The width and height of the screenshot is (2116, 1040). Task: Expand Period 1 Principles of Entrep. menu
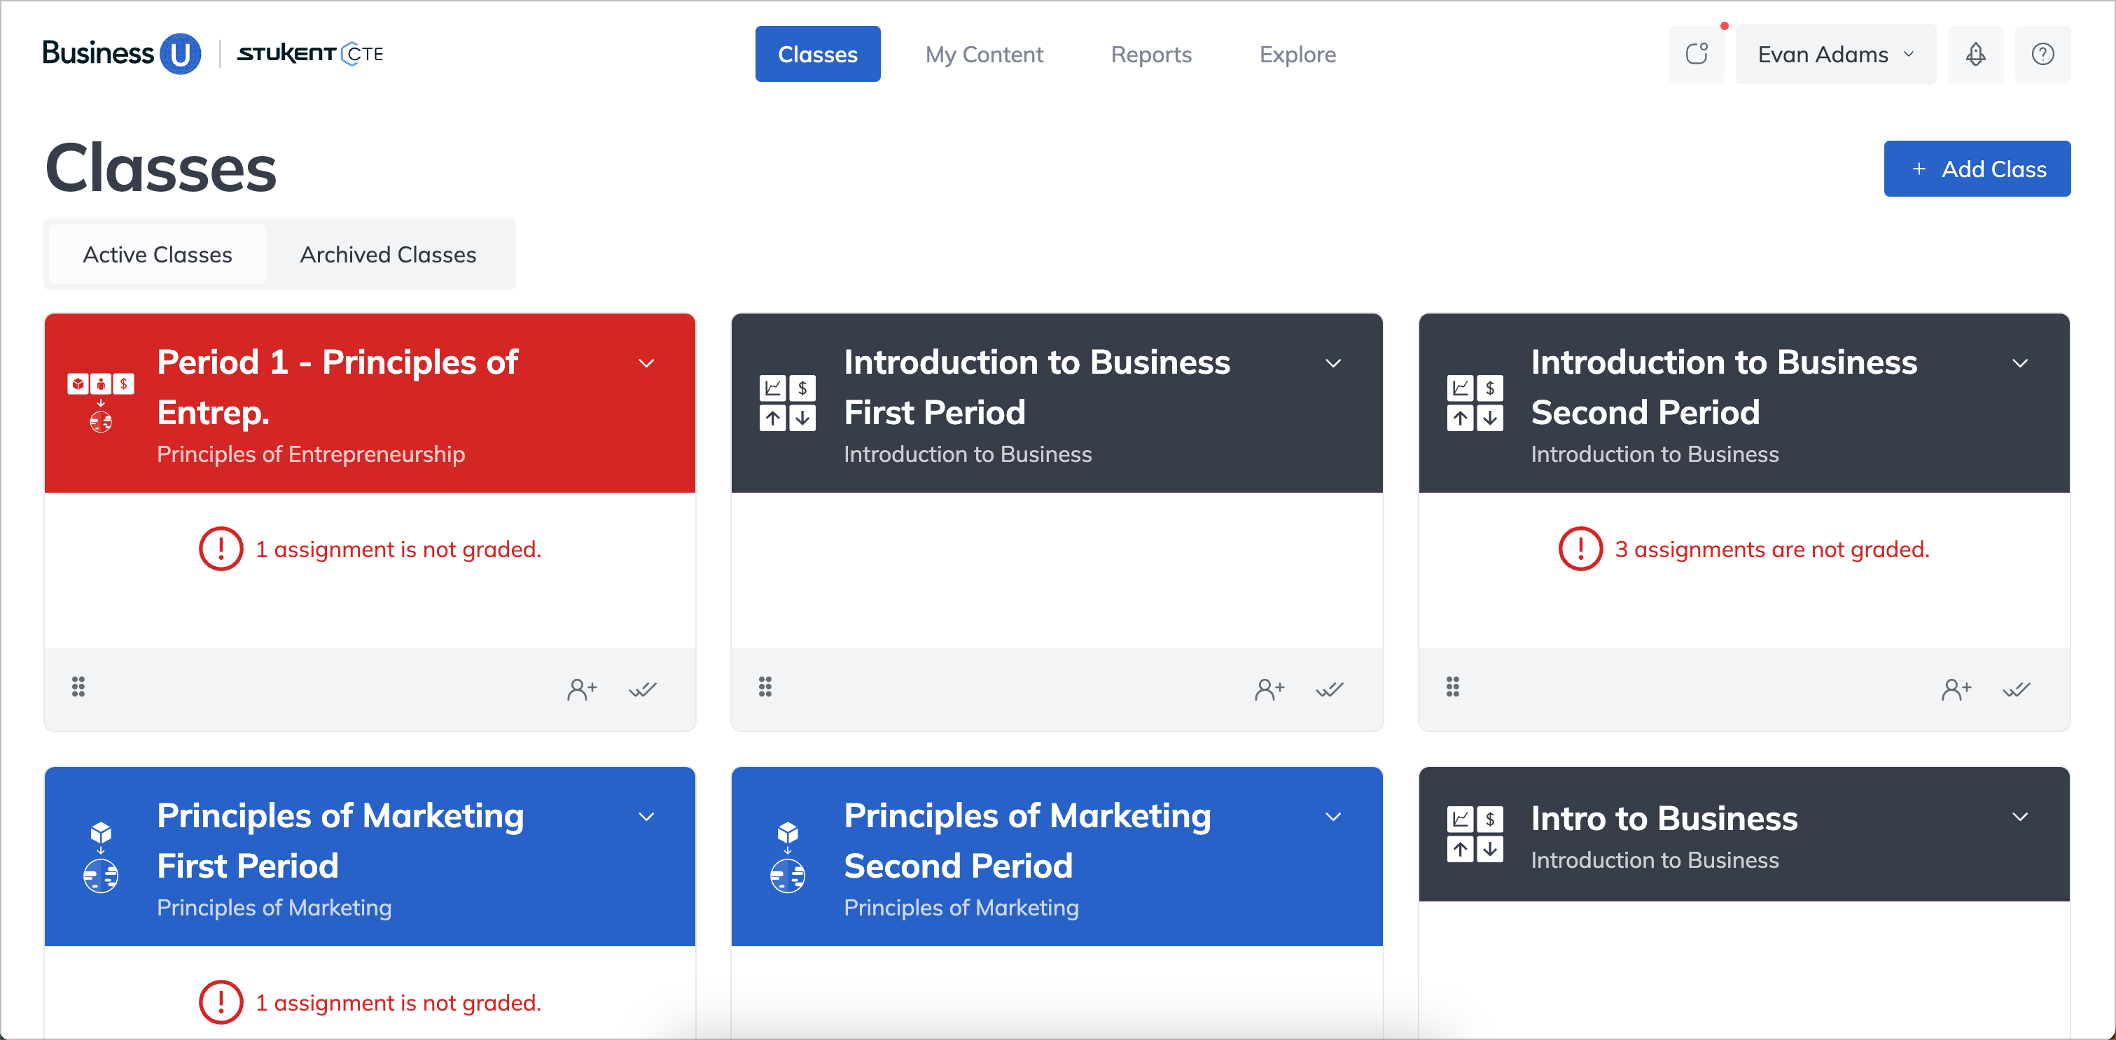646,363
